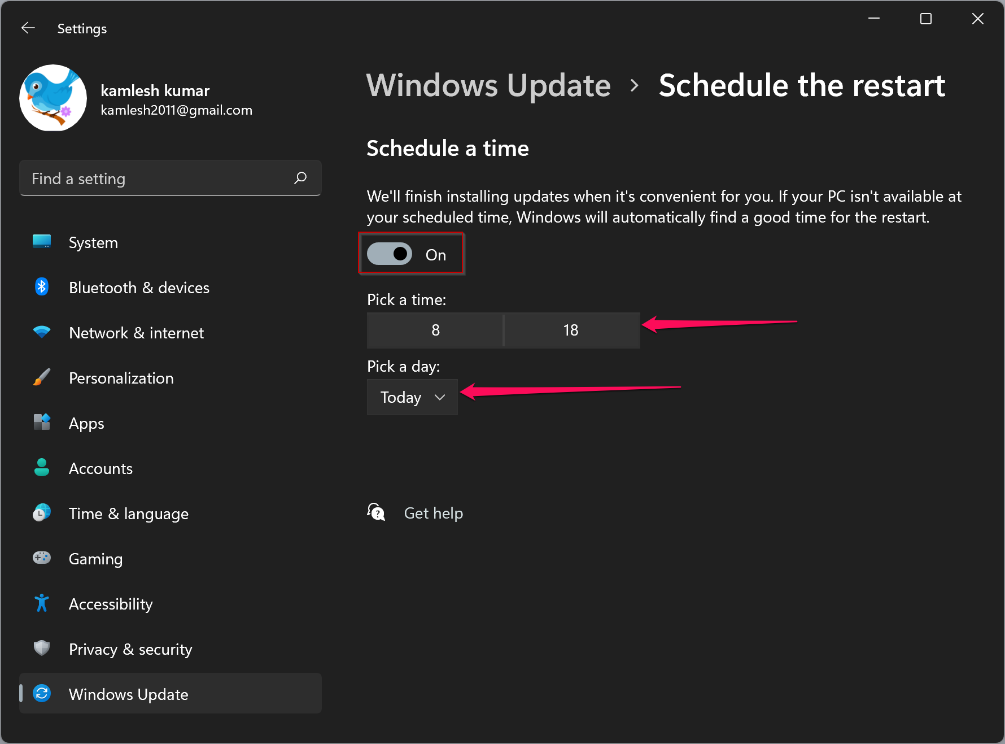Open Bluetooth & devices settings
The image size is (1005, 744).
tap(171, 288)
